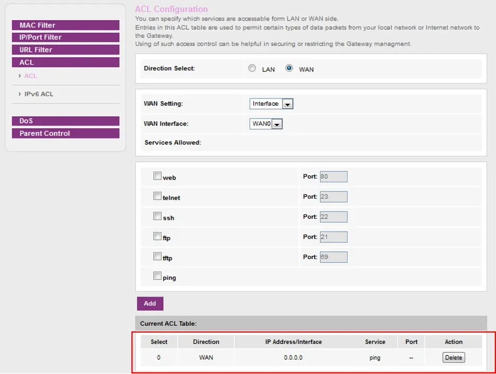Screen dimensions: 496x374
Task: Check the tftp service checkbox
Action: point(157,256)
